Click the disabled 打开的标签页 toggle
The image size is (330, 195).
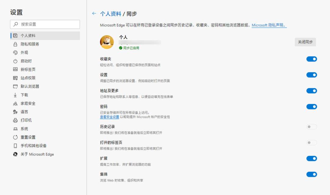pos(312,142)
